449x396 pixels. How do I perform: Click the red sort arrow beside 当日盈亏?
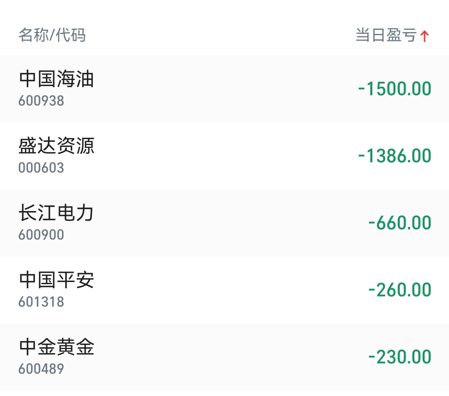coord(425,36)
